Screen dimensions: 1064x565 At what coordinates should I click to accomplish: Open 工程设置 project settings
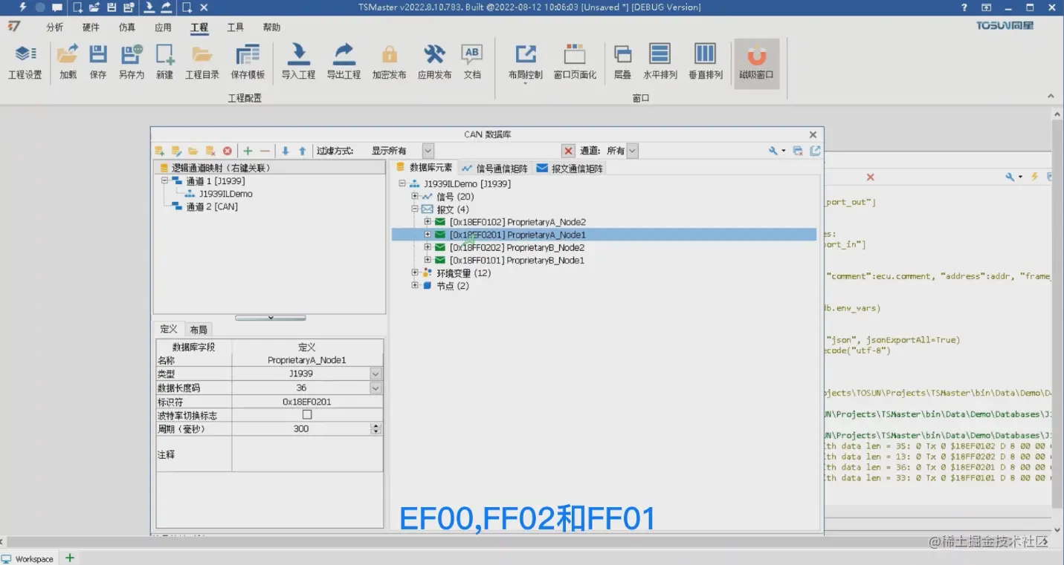(25, 63)
